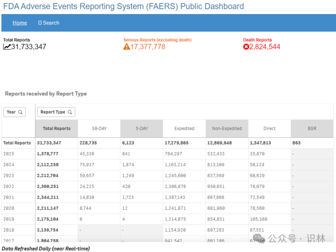Click 2021 5-DAY value 1,723
This screenshot has height=252, width=336.
tap(128, 197)
